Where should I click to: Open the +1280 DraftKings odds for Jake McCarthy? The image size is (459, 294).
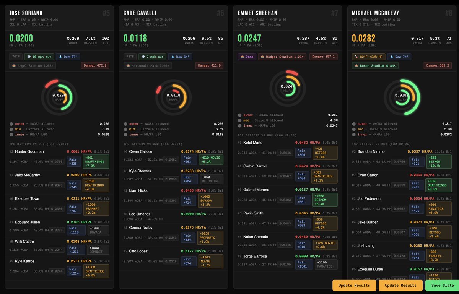pyautogui.click(x=97, y=185)
